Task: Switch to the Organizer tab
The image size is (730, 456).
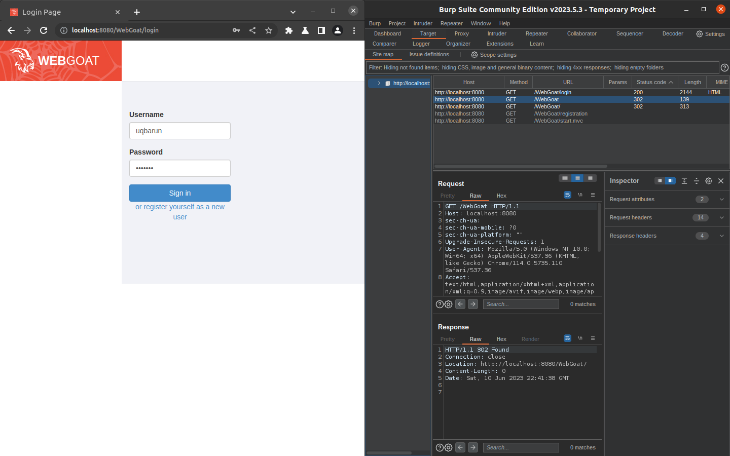Action: (x=458, y=44)
